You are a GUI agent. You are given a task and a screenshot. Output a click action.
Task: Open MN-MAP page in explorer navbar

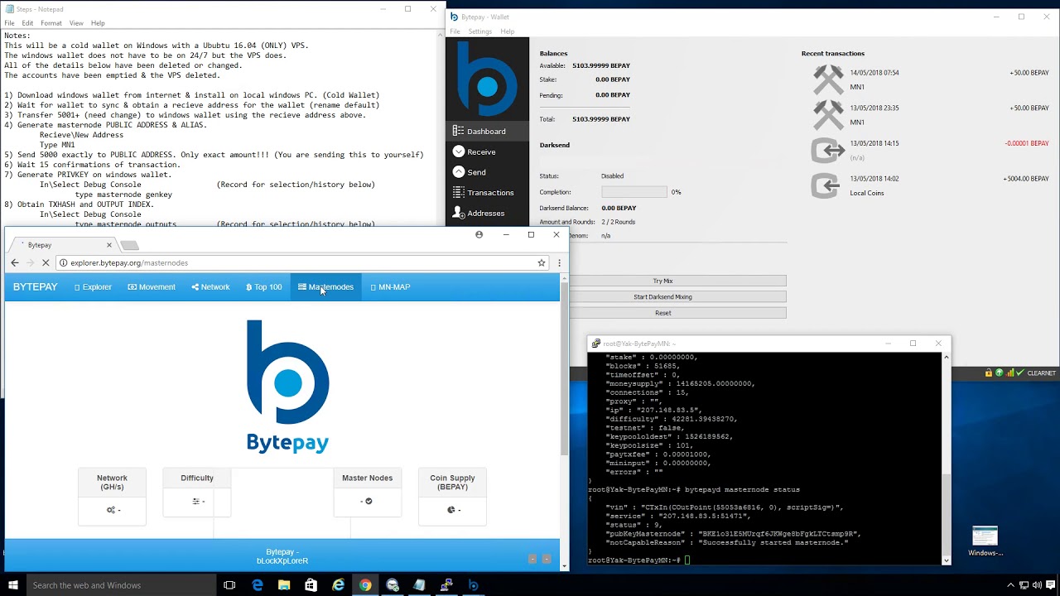tap(390, 287)
